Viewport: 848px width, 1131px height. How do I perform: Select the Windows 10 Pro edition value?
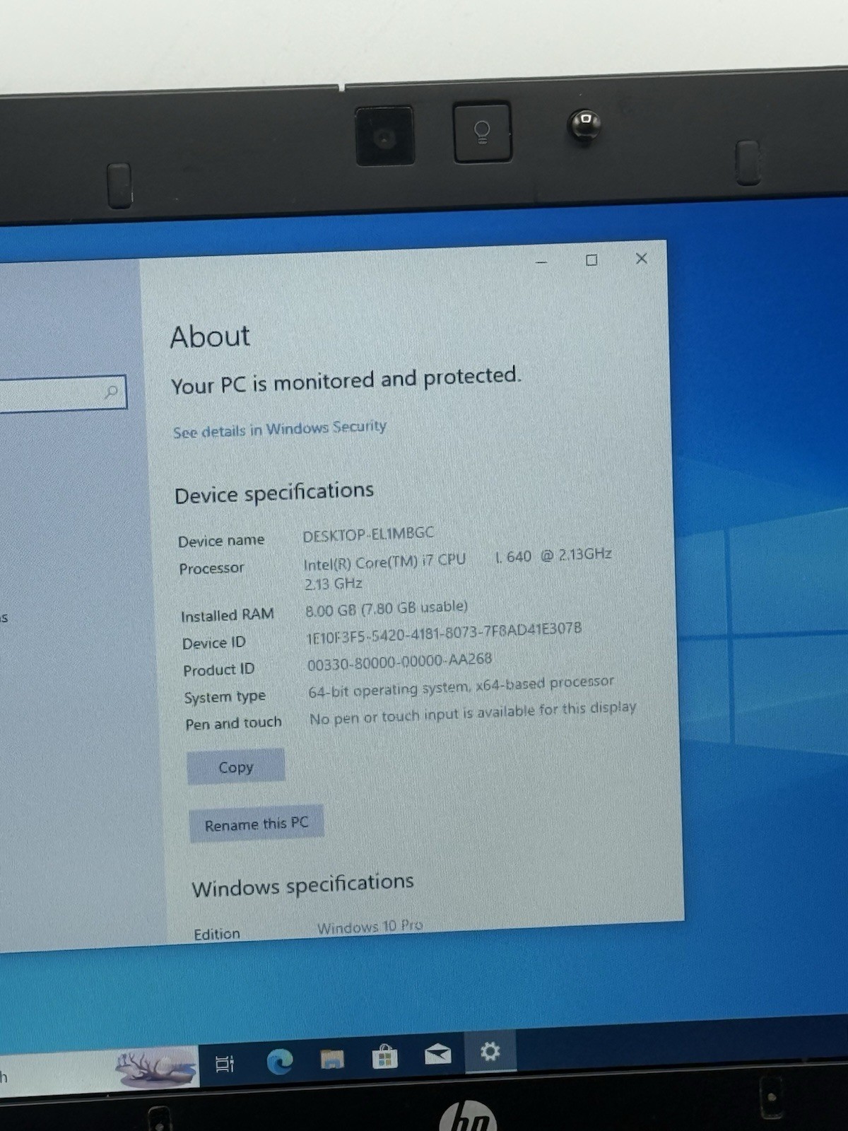(x=370, y=927)
